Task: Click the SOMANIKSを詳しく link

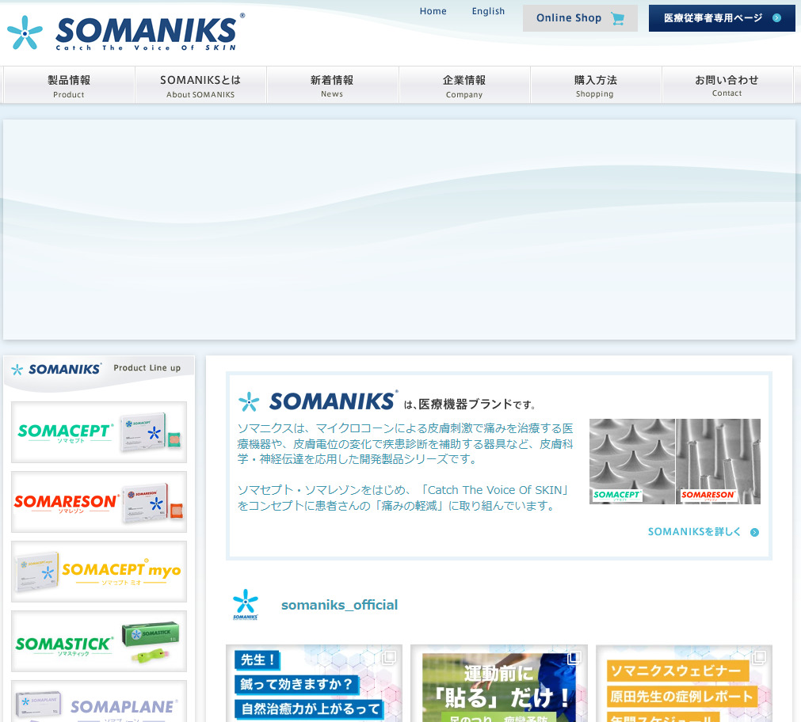Action: (703, 532)
